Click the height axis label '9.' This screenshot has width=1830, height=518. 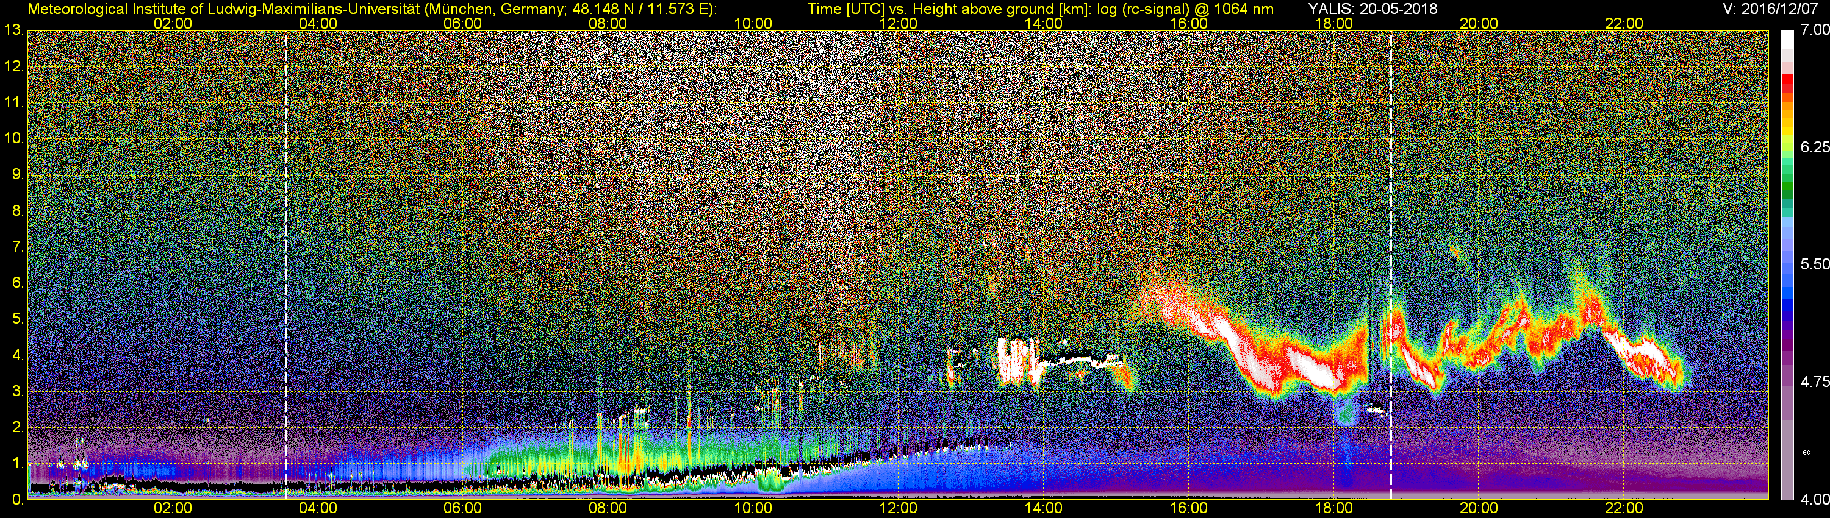coord(18,174)
